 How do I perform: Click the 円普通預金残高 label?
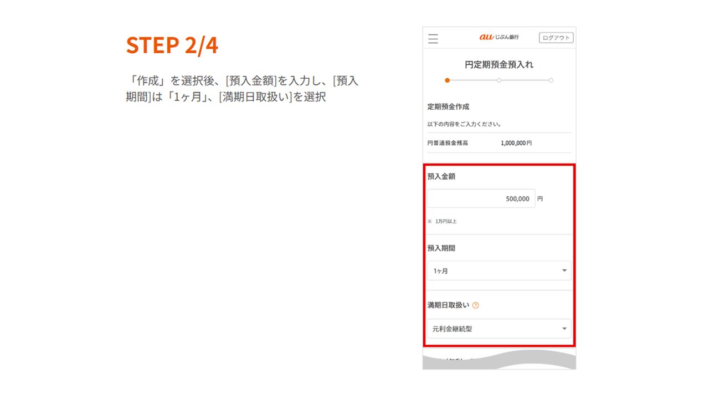(x=448, y=143)
